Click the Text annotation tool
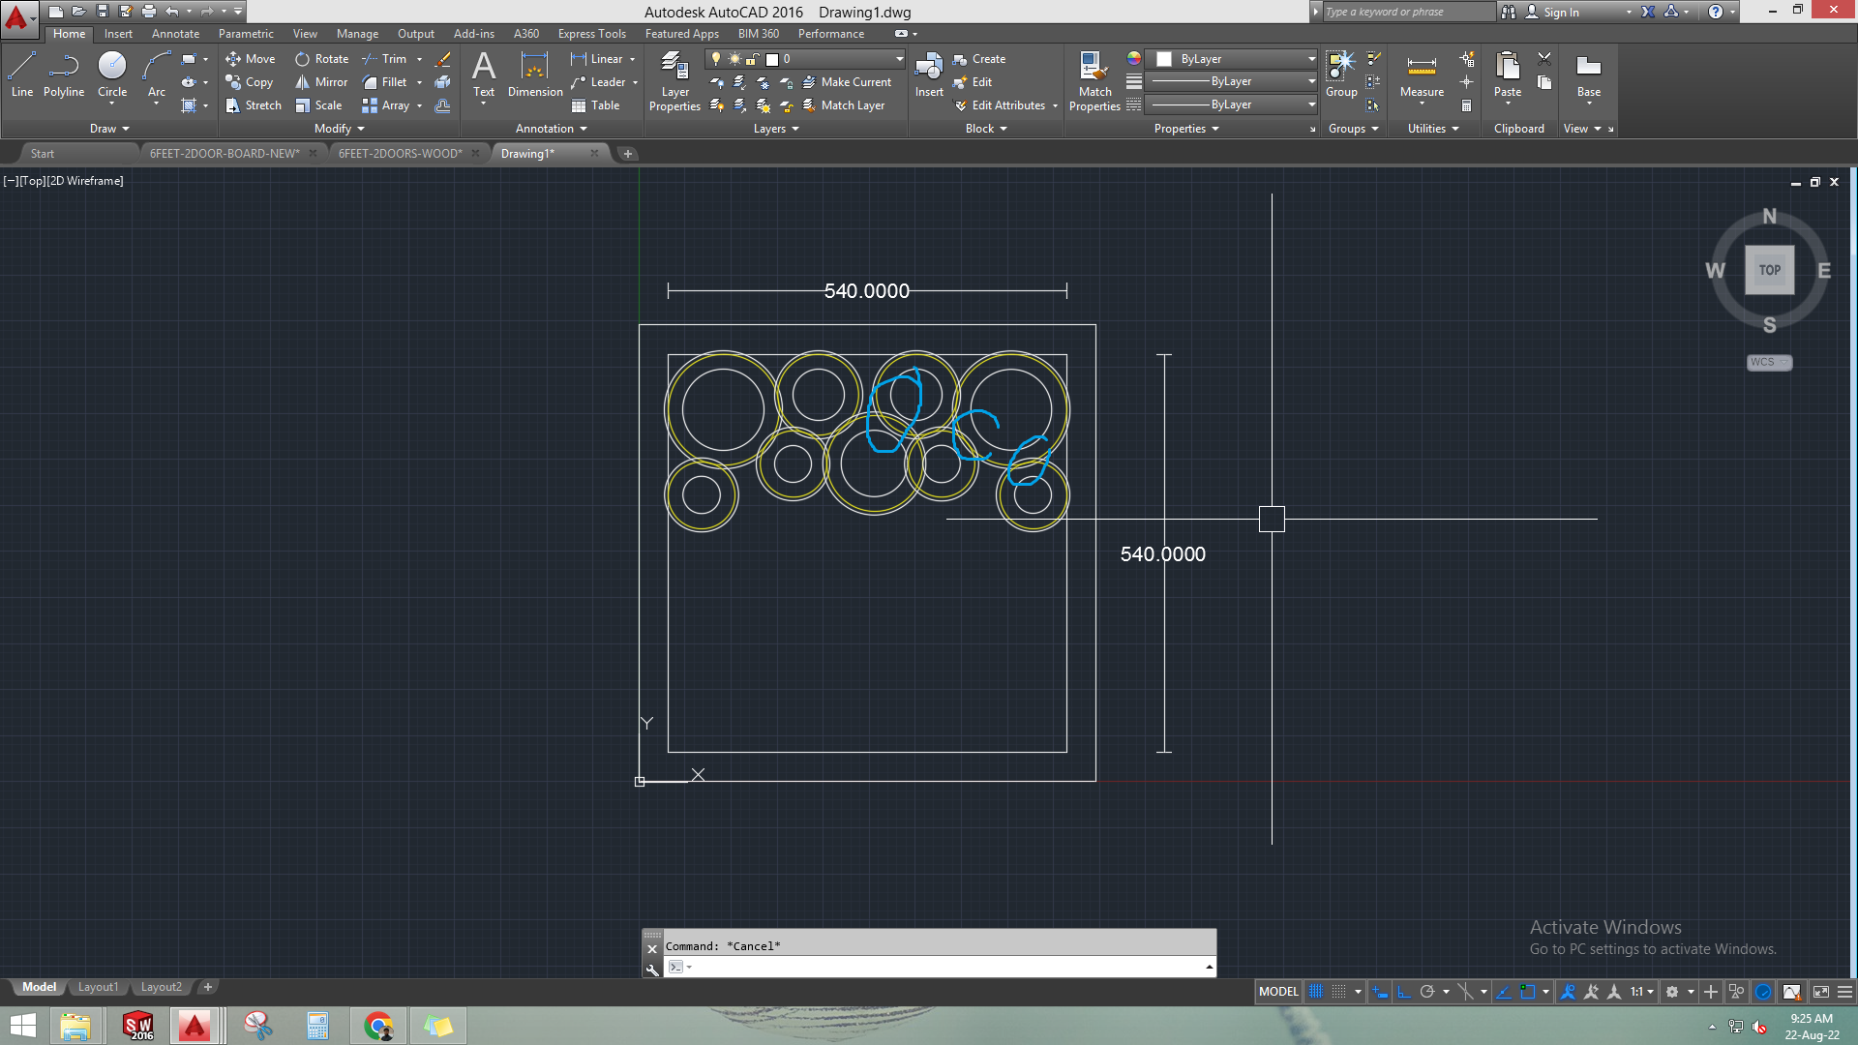The width and height of the screenshot is (1858, 1045). [484, 74]
